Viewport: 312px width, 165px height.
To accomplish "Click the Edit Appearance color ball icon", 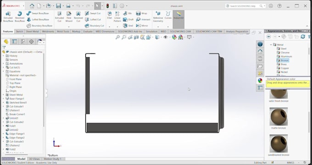I will tap(174, 37).
